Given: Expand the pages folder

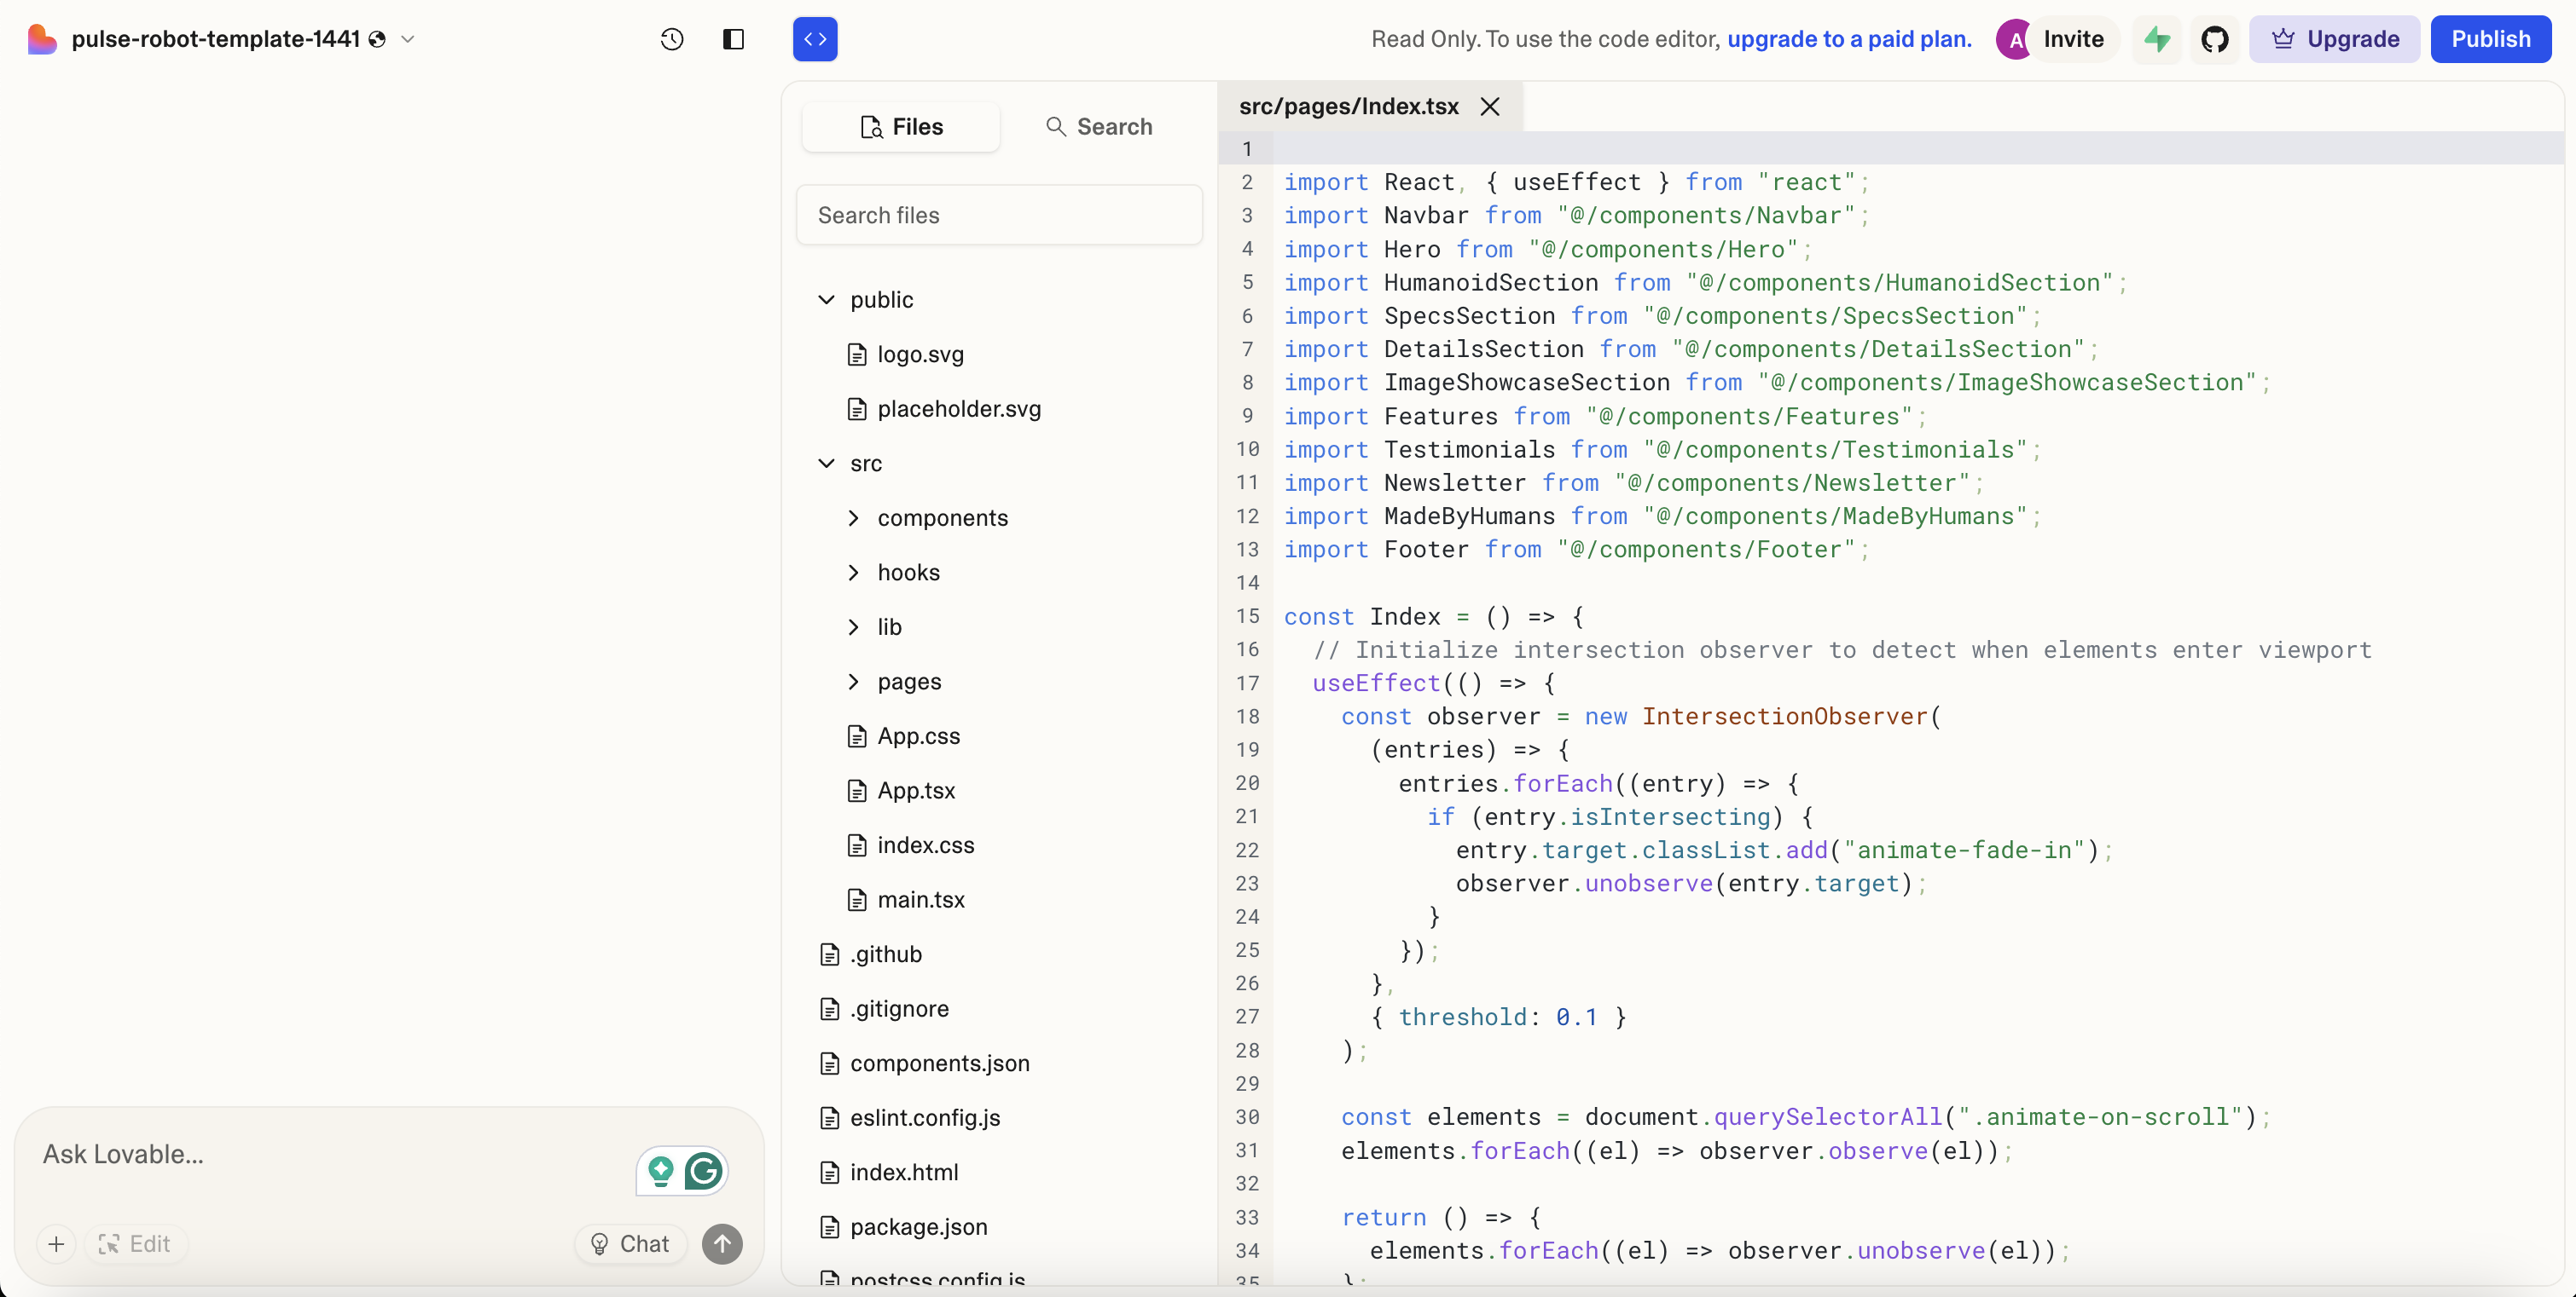Looking at the screenshot, I should pyautogui.click(x=853, y=682).
